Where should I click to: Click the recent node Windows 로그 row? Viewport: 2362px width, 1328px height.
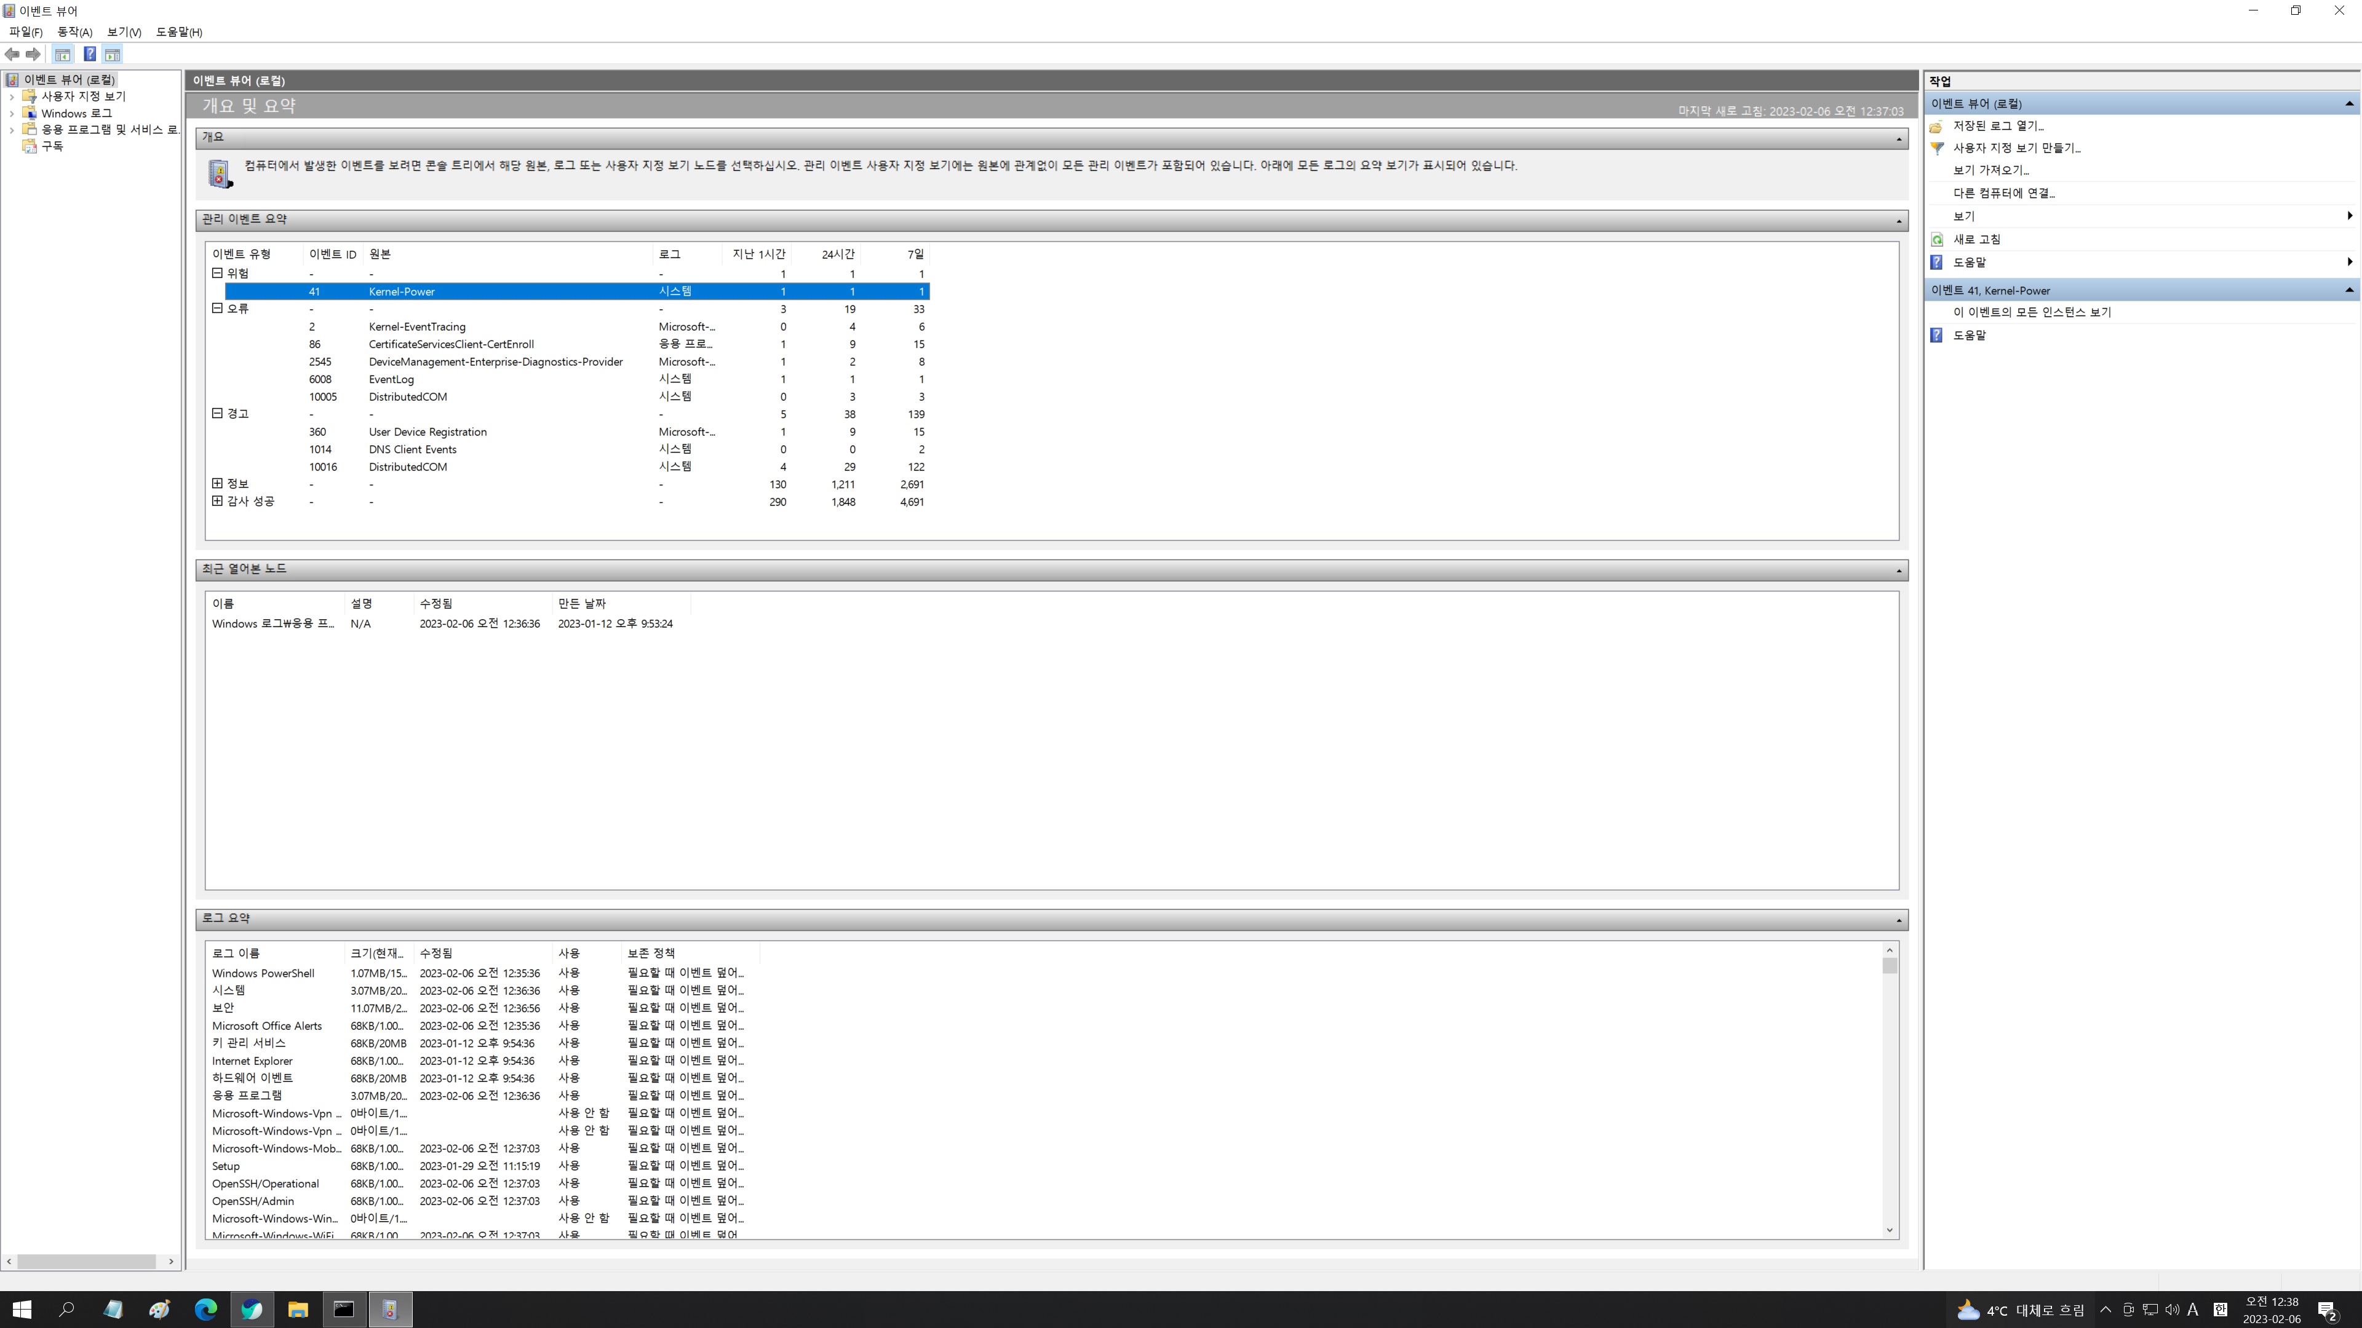pos(449,624)
